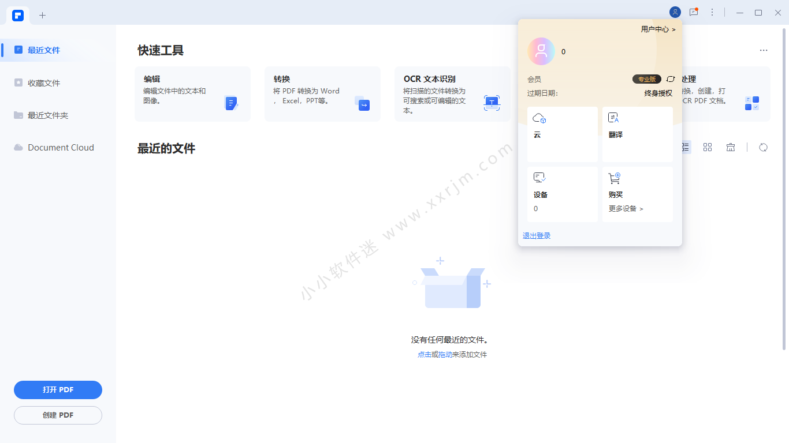Click the 过期日期: label

coord(543,93)
